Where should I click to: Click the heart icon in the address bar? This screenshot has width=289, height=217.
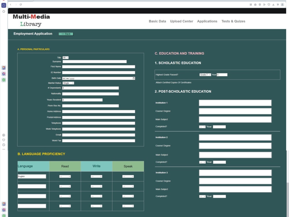click(x=269, y=4)
